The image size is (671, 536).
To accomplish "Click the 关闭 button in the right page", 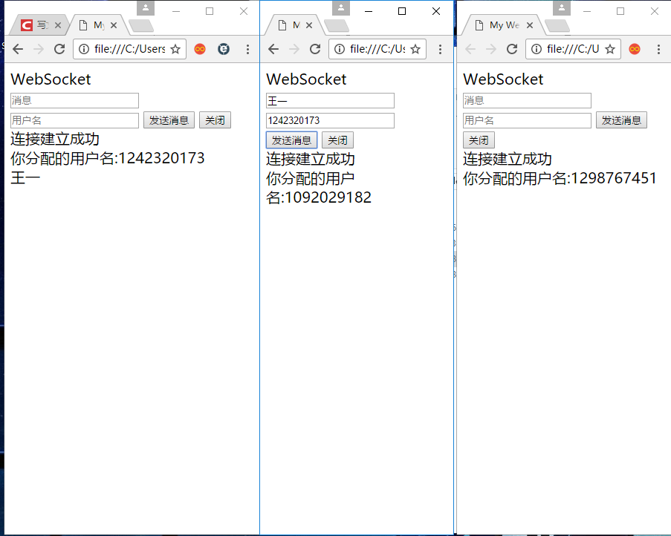I will click(x=479, y=140).
